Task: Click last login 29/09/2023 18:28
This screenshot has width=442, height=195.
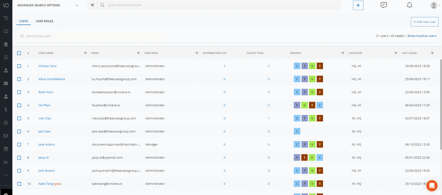Action: tap(417, 66)
